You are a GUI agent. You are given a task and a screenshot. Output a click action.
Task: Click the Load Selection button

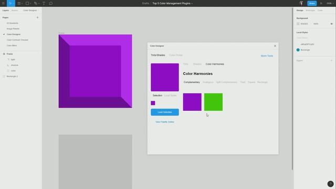pyautogui.click(x=164, y=112)
